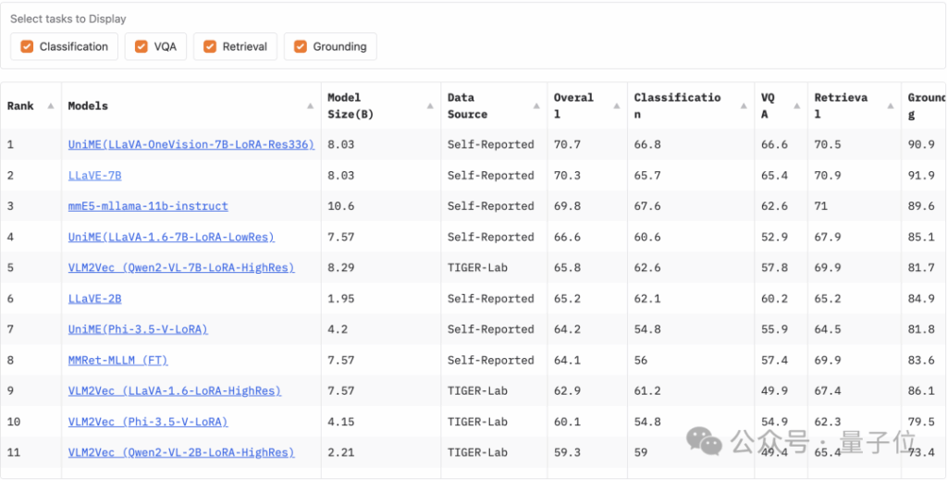Open the MMRet-MLLM (FT) link
947x480 pixels.
point(117,360)
